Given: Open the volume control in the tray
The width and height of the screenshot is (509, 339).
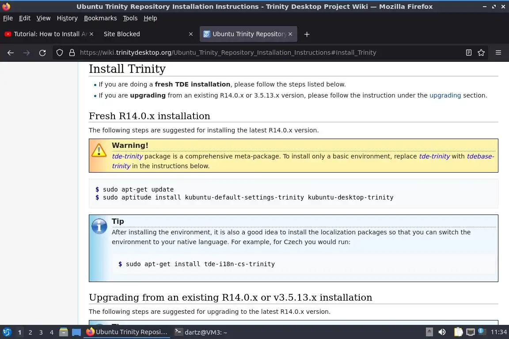Looking at the screenshot, I should pyautogui.click(x=442, y=332).
